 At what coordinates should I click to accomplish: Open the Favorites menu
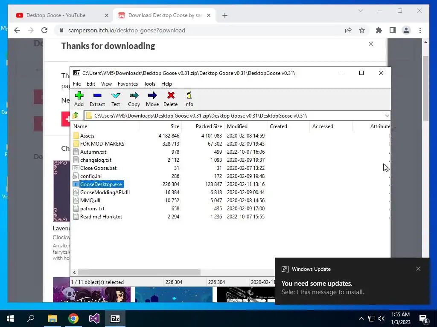pos(128,84)
